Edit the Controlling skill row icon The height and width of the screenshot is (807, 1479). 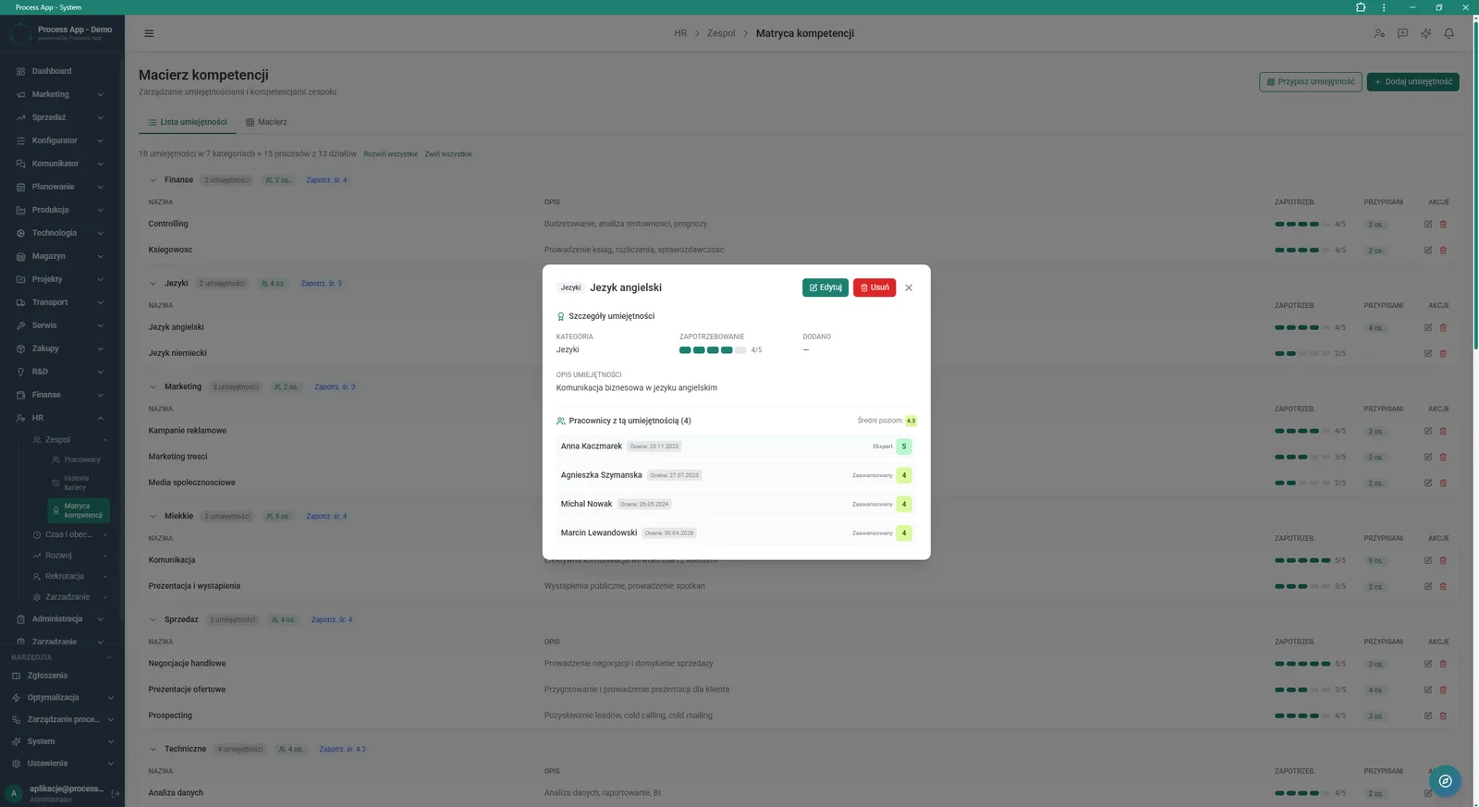click(1428, 224)
